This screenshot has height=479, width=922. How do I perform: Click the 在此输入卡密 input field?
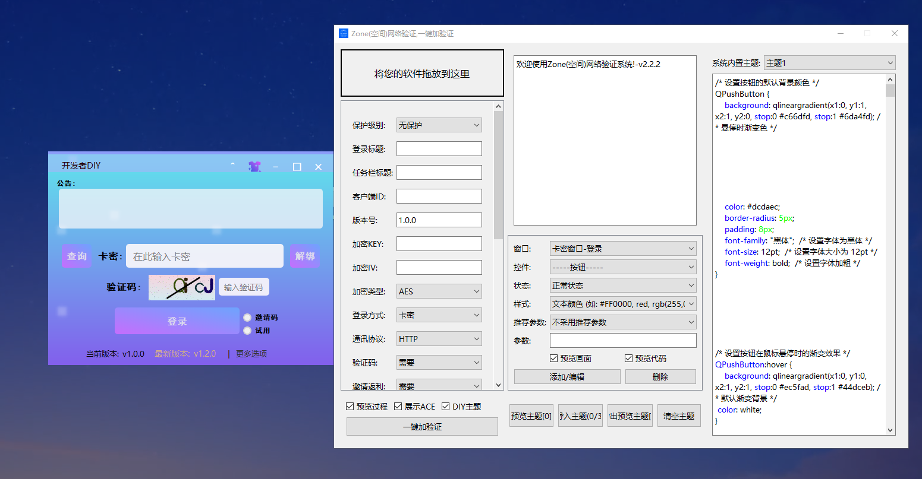tap(204, 256)
